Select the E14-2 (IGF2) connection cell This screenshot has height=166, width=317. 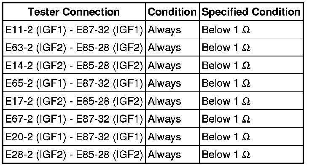(x=74, y=65)
